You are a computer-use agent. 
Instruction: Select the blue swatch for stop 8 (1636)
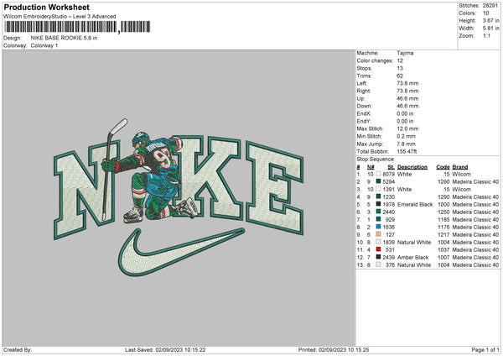coord(379,227)
